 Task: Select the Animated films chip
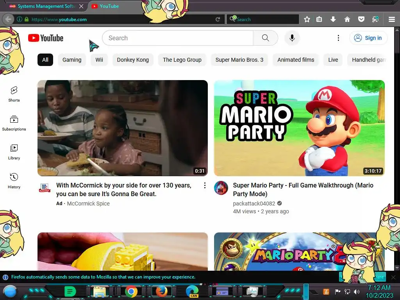tap(296, 60)
